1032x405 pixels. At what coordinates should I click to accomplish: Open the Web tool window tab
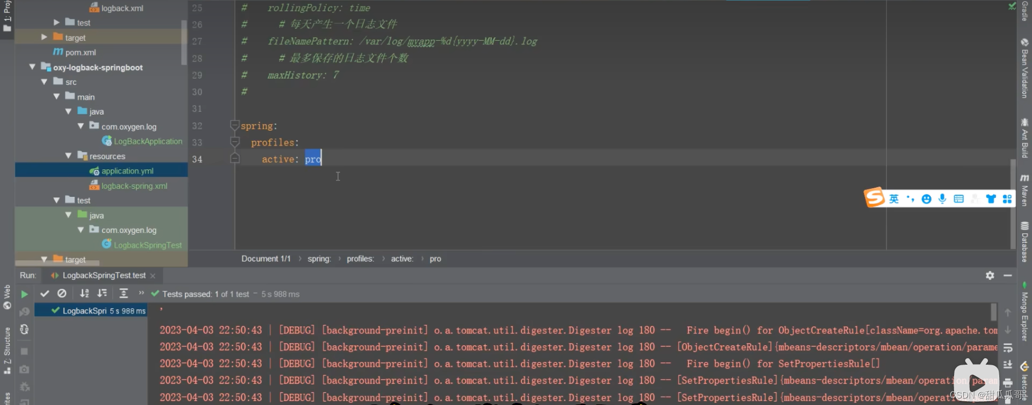(7, 297)
